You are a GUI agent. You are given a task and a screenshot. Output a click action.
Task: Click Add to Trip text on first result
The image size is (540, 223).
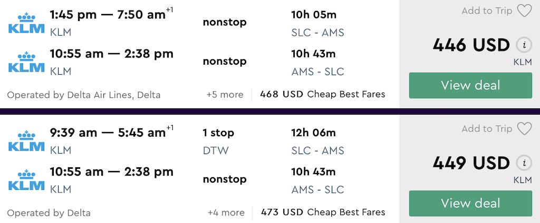486,11
